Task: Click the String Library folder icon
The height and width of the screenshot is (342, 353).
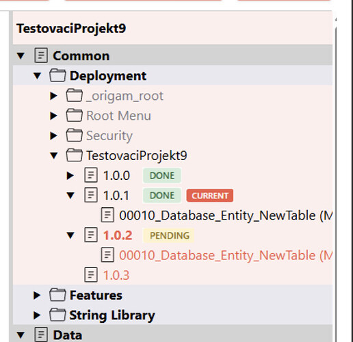Action: coord(57,315)
